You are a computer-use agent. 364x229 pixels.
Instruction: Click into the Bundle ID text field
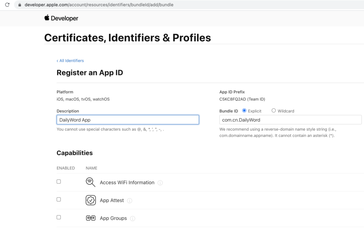click(290, 120)
